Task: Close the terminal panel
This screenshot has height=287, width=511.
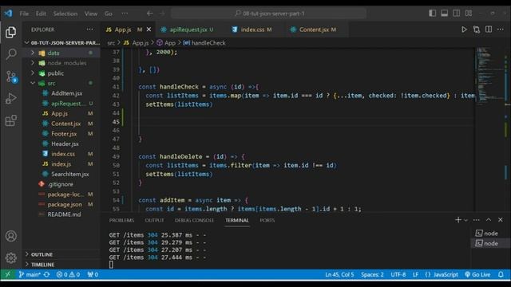Action: [501, 220]
